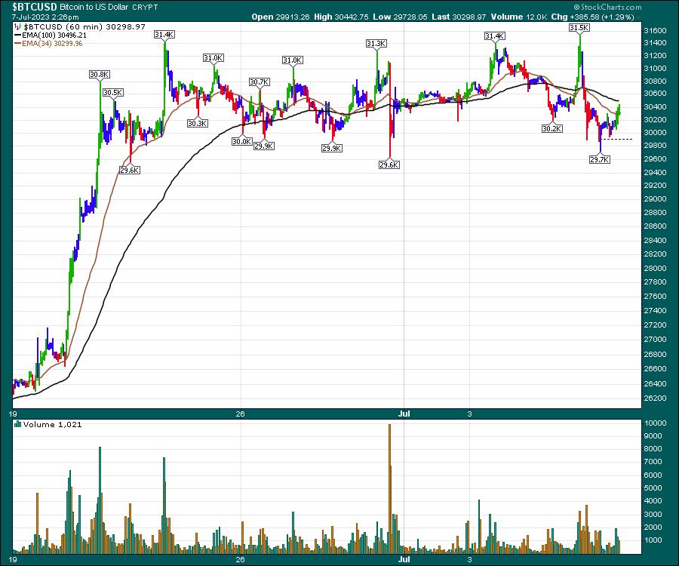Click the $BTCUSD ticker symbol title
The width and height of the screenshot is (679, 566).
pyautogui.click(x=35, y=6)
